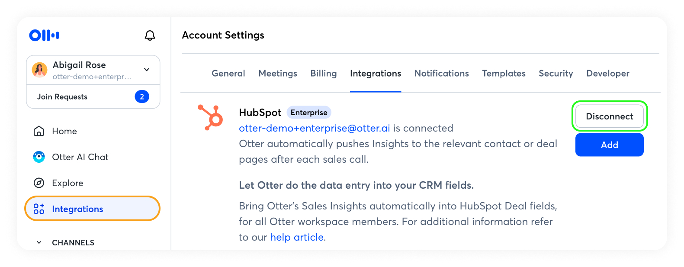
Task: Open the help article link
Action: [x=297, y=238]
